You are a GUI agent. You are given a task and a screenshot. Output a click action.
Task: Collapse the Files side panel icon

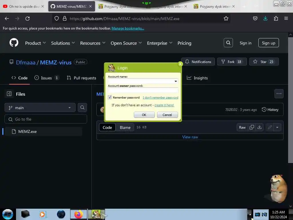point(9,94)
